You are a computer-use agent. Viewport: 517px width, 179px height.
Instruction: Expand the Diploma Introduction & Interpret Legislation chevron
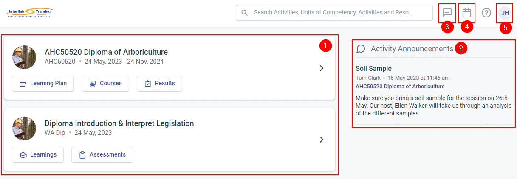click(322, 140)
